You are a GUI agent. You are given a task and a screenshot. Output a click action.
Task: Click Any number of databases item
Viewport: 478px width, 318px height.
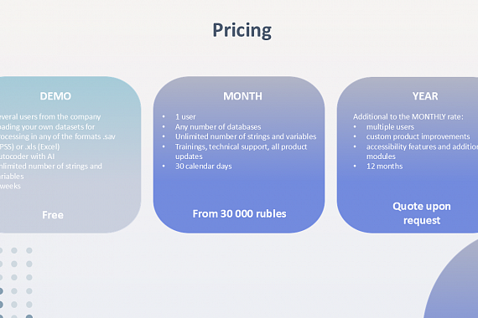(218, 127)
